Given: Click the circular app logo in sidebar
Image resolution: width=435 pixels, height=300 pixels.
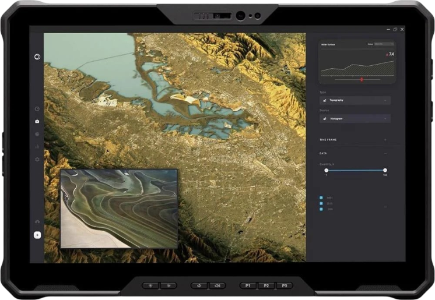Looking at the screenshot, I should [x=37, y=57].
